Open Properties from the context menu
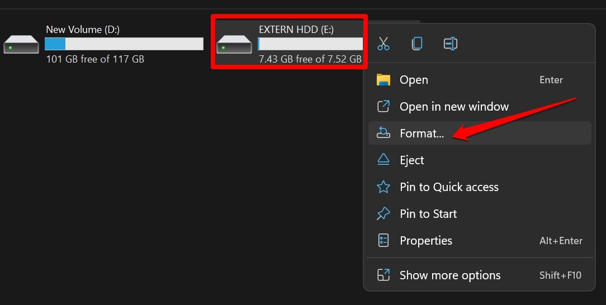Screen dimensions: 606x305 point(480,241)
